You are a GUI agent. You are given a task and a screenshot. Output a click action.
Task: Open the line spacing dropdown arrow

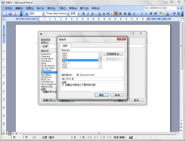point(137,14)
